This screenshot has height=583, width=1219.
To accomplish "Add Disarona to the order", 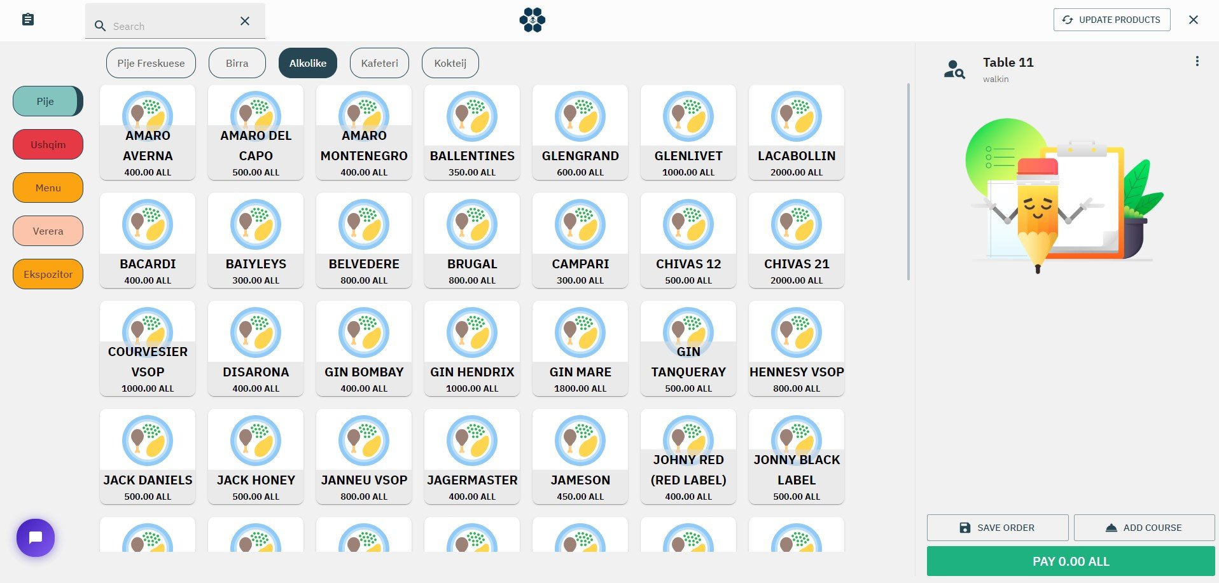I will (x=256, y=348).
